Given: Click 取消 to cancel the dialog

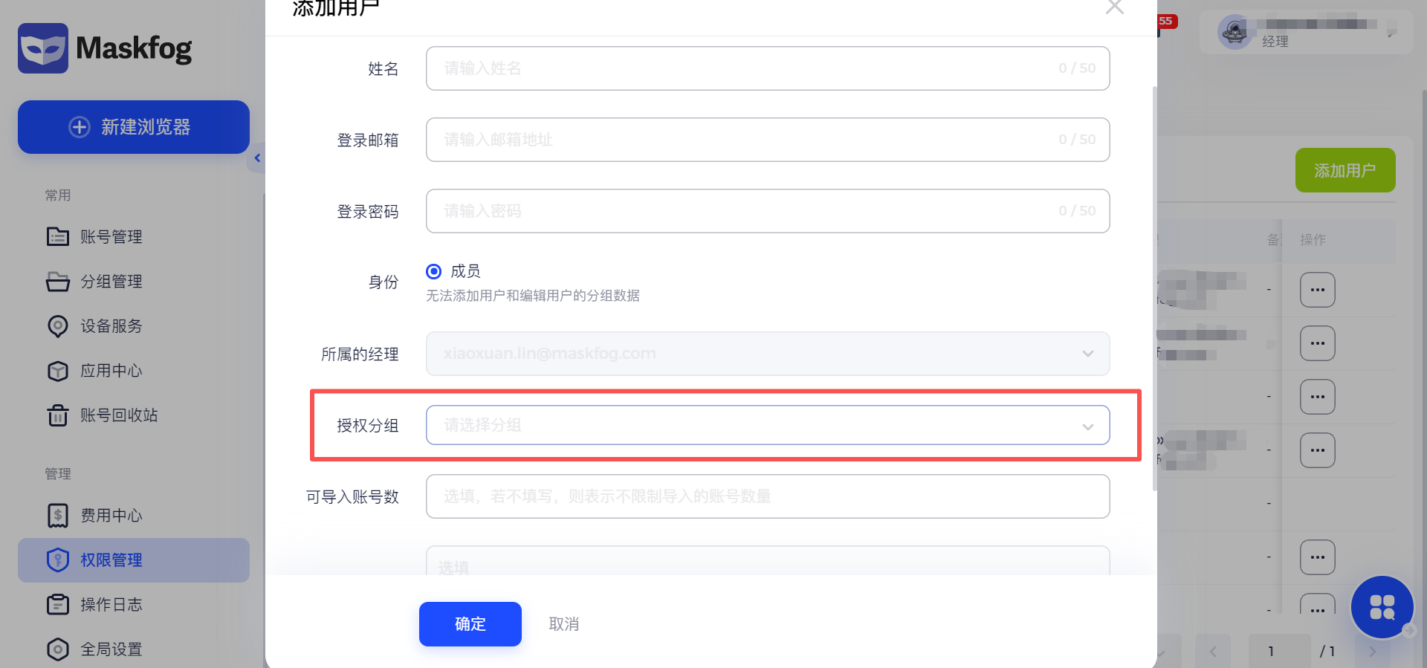Looking at the screenshot, I should click(564, 624).
